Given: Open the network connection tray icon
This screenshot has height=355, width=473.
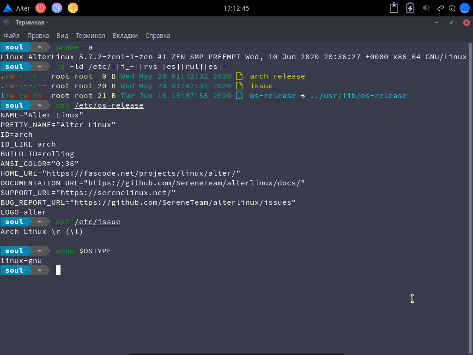Looking at the screenshot, I should pyautogui.click(x=440, y=8).
